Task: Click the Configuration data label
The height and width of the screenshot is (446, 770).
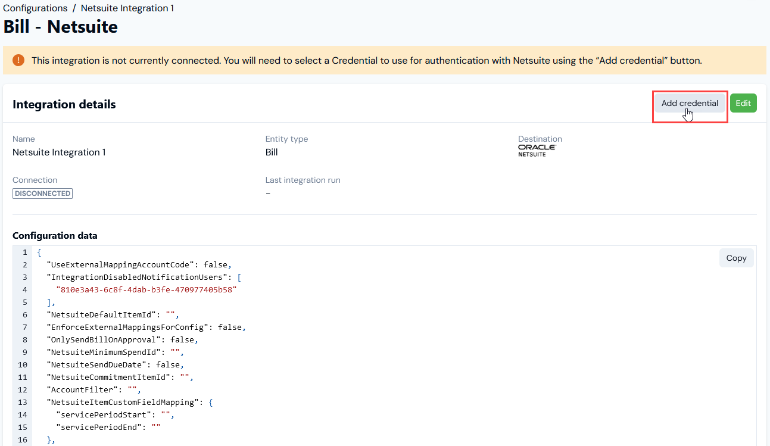Action: [x=55, y=235]
